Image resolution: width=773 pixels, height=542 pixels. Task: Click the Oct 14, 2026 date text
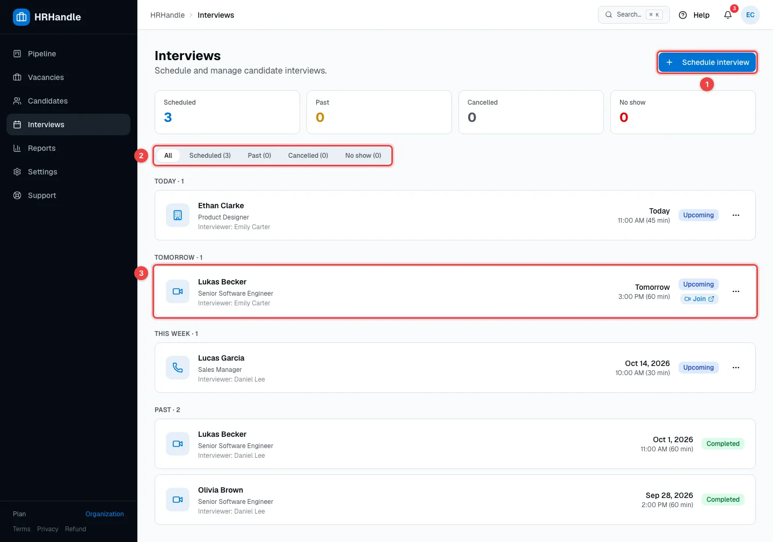pyautogui.click(x=647, y=363)
